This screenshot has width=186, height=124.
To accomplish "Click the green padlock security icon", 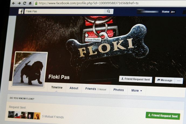I will [x=36, y=3].
